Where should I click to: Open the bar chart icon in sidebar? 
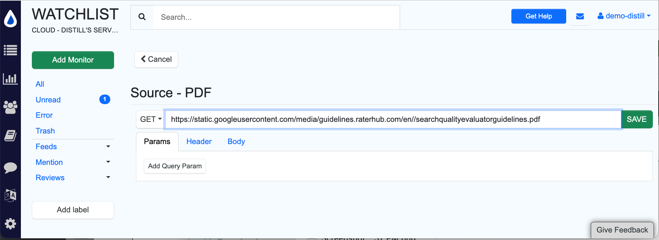point(10,79)
